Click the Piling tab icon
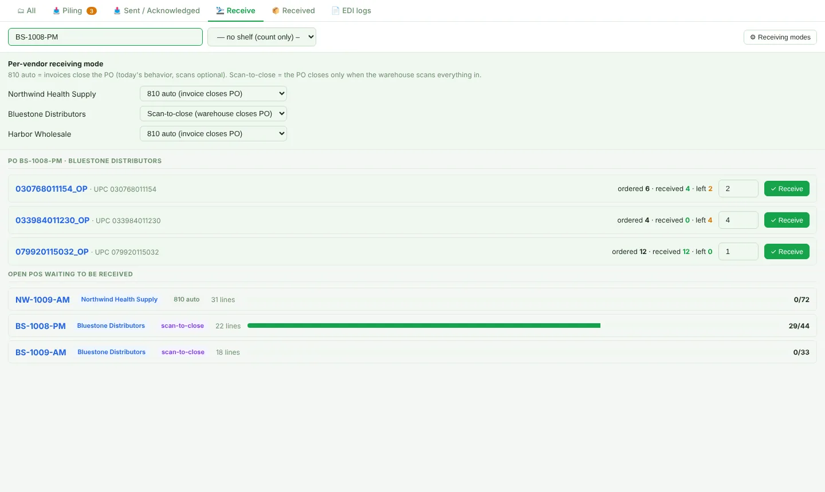This screenshot has width=825, height=492. pos(56,11)
